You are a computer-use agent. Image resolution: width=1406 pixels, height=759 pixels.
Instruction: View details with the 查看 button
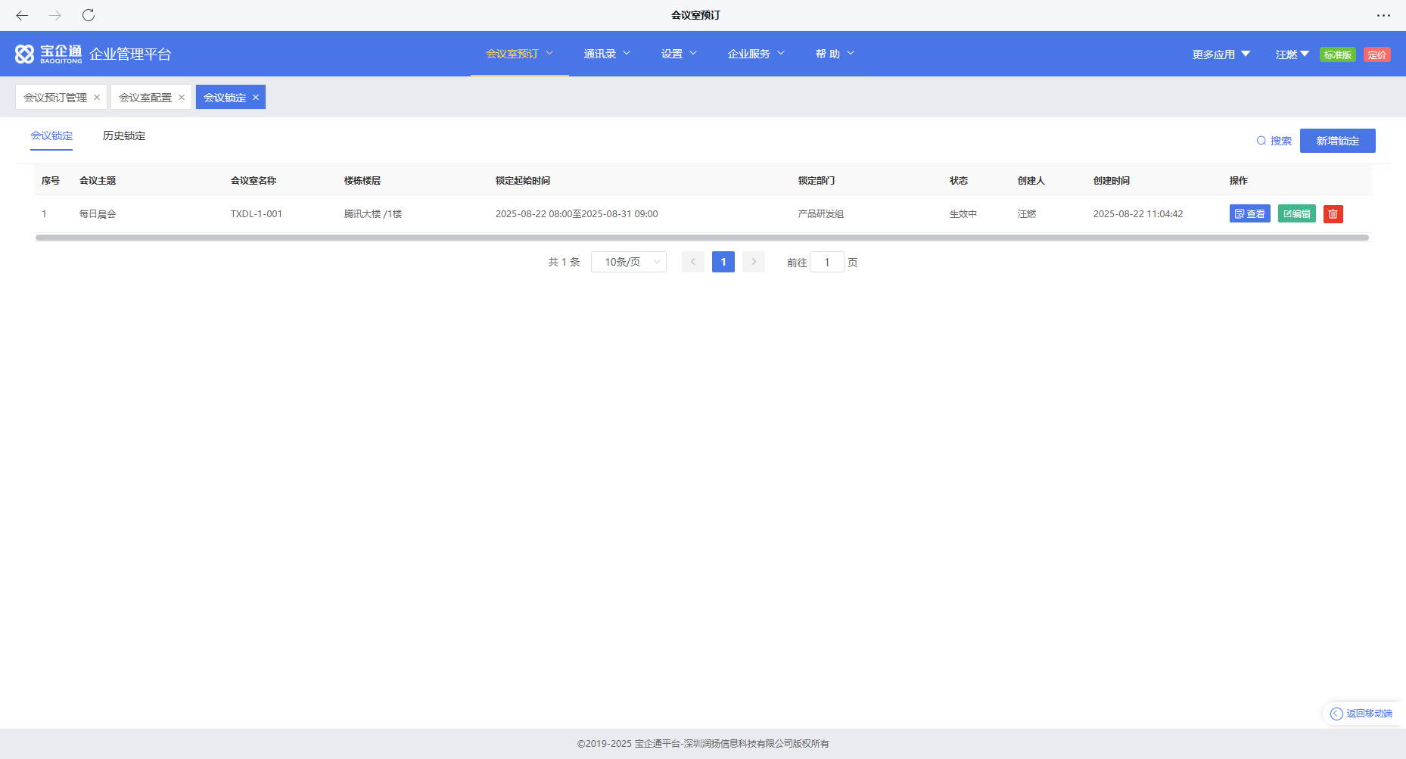[x=1249, y=214]
